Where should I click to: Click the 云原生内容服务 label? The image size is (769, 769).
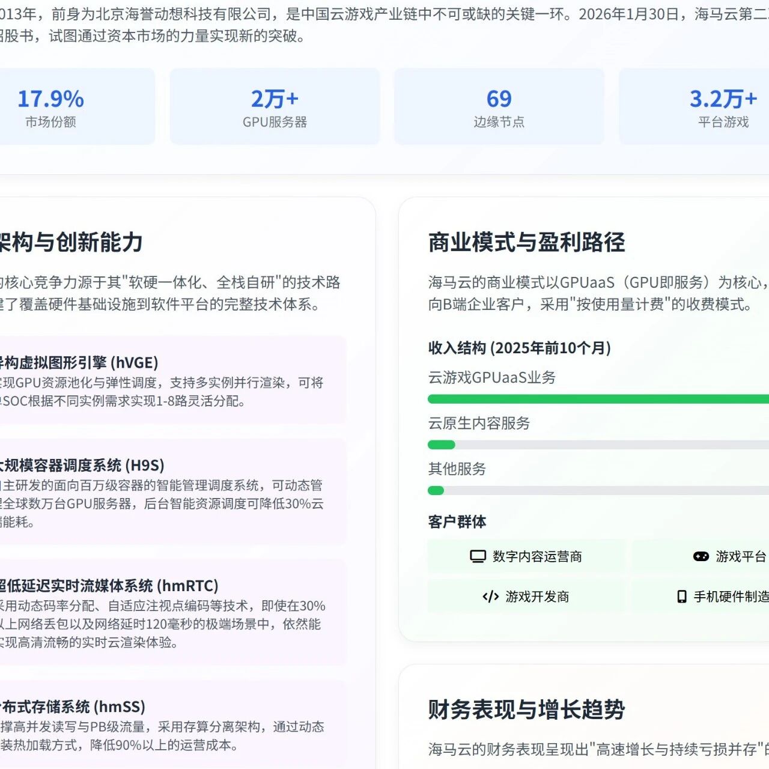(479, 423)
